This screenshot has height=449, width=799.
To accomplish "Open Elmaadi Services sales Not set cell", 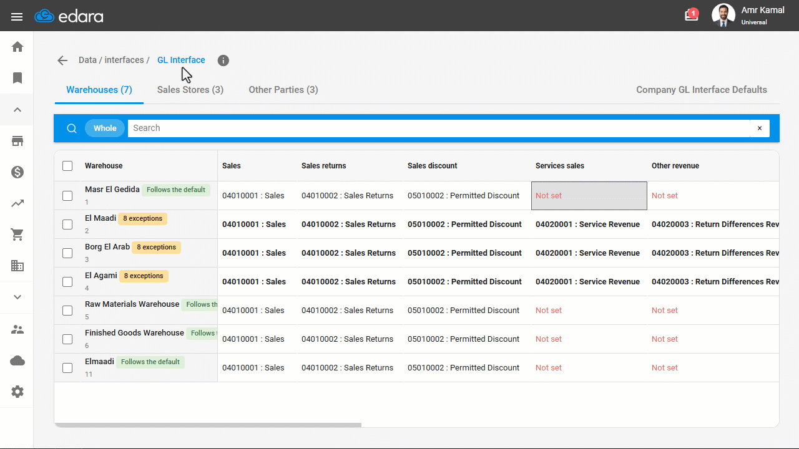I will tap(549, 368).
